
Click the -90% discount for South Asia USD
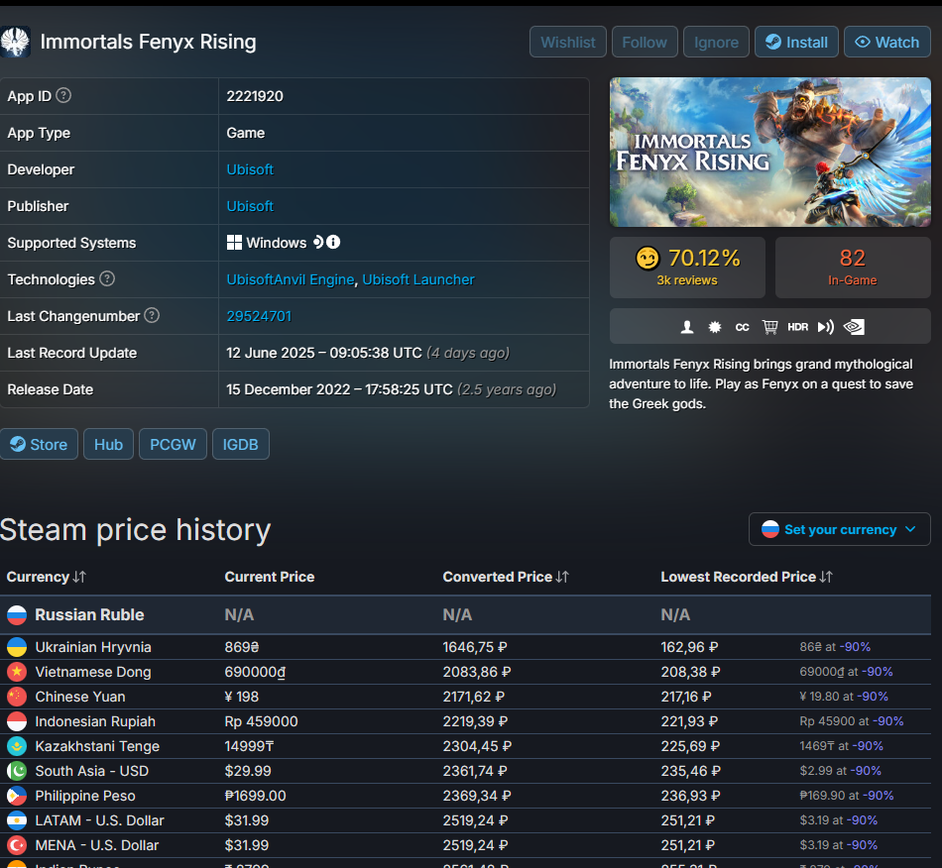pos(865,771)
